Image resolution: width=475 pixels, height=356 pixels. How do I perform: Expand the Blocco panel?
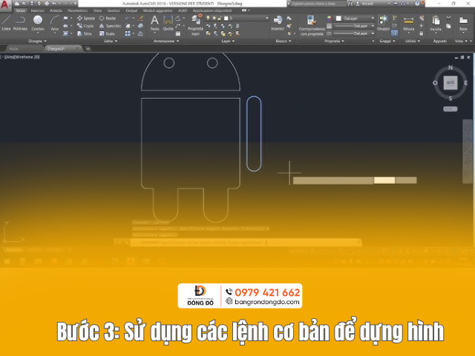(x=284, y=41)
